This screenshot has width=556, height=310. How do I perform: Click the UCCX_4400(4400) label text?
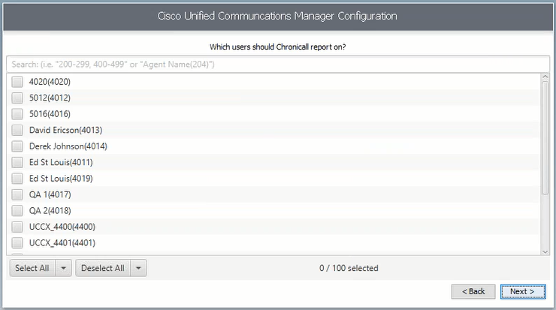coord(62,227)
